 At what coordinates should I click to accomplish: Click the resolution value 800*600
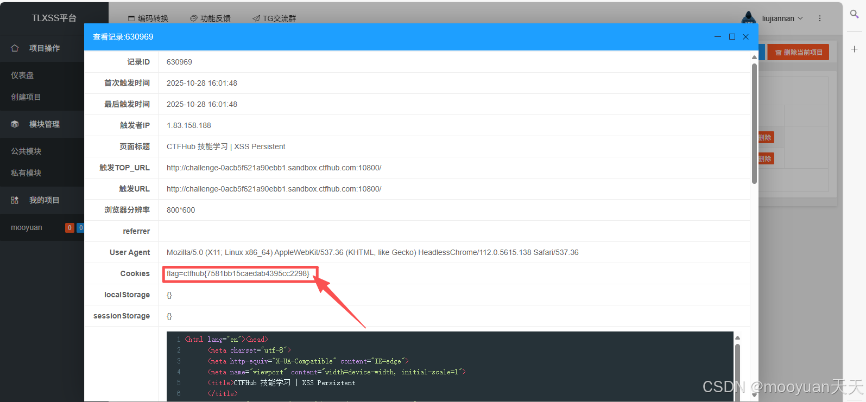pyautogui.click(x=181, y=210)
